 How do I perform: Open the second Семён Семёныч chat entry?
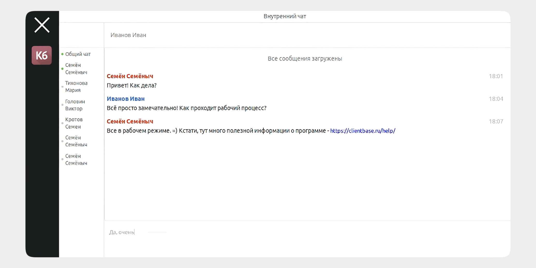(76, 141)
